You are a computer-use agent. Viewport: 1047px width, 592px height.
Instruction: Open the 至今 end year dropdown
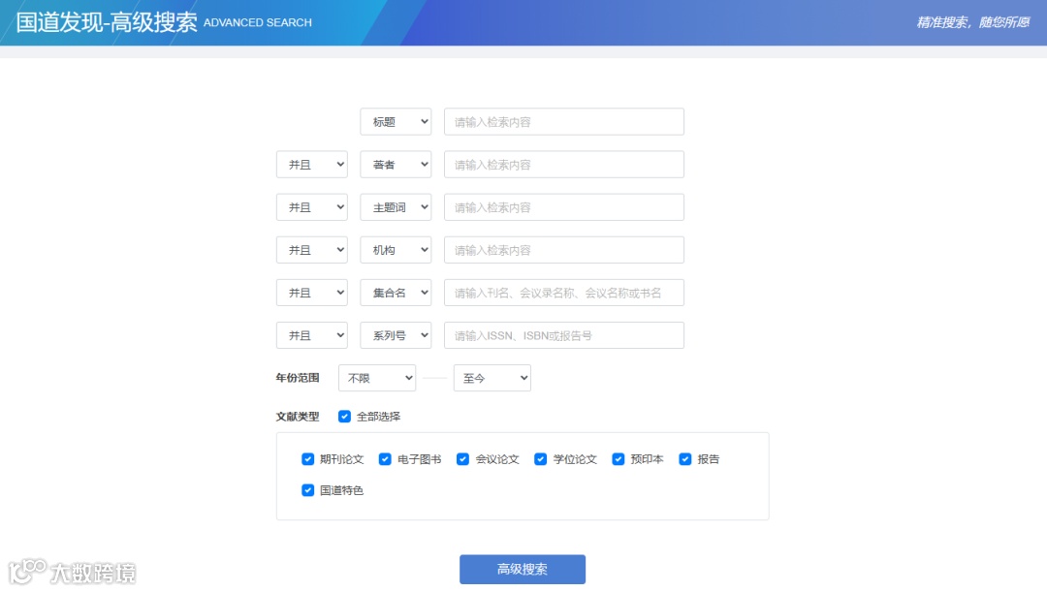click(492, 378)
